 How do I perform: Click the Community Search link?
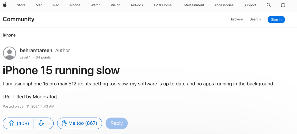tap(255, 19)
